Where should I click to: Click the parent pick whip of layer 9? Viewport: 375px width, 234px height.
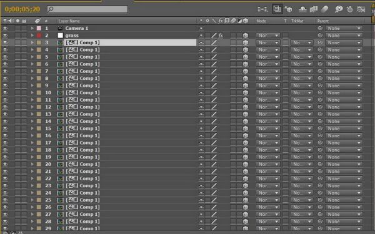(x=320, y=85)
